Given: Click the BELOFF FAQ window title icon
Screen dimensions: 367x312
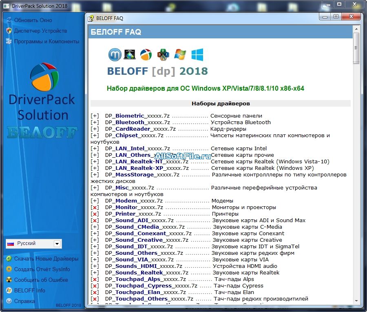Looking at the screenshot, I should pyautogui.click(x=91, y=18).
